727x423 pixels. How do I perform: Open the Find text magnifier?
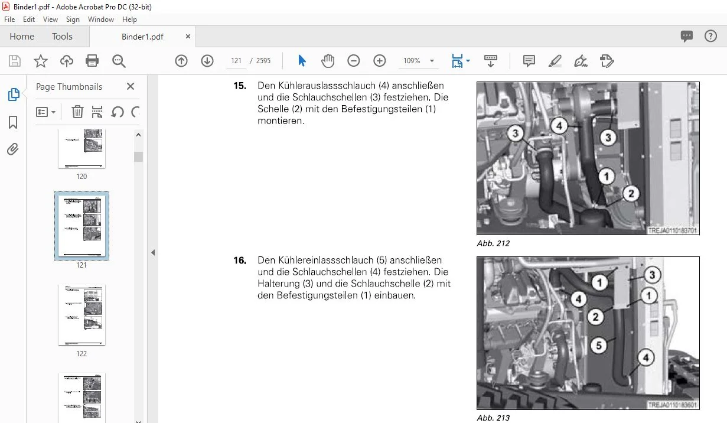click(119, 61)
